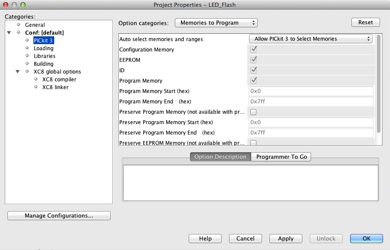Switch to the Option Description tab

pos(220,157)
